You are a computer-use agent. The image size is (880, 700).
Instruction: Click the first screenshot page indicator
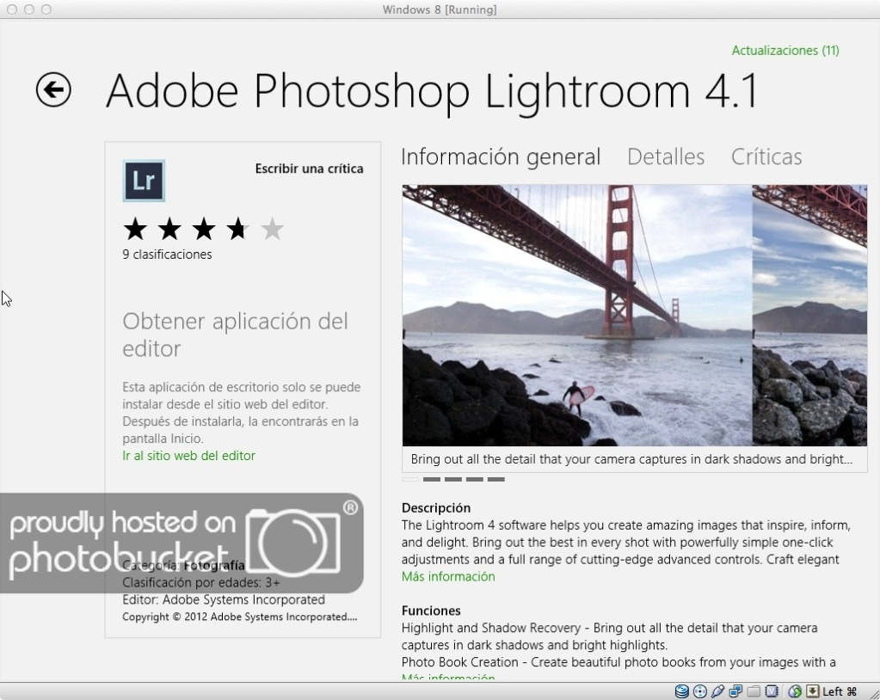tap(410, 480)
